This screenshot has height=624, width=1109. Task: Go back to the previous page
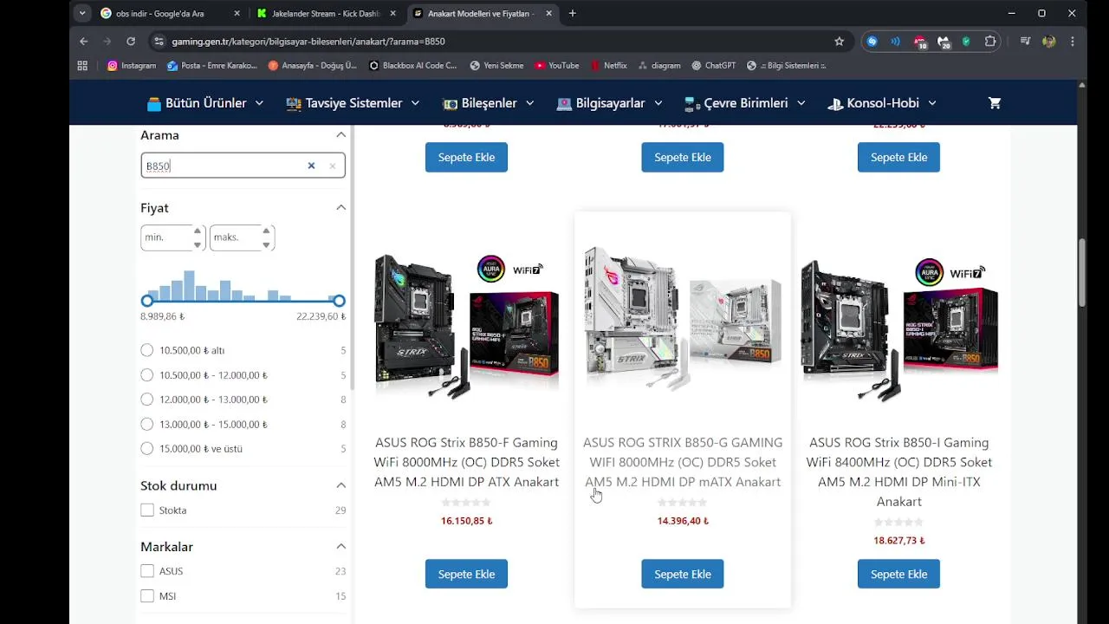[x=84, y=42]
